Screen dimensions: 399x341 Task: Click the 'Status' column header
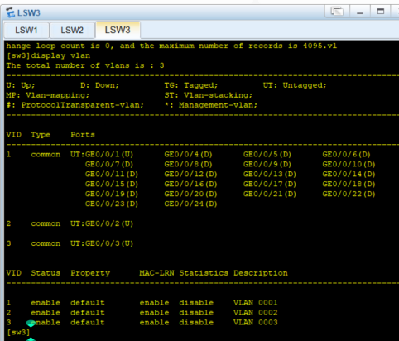tap(46, 273)
